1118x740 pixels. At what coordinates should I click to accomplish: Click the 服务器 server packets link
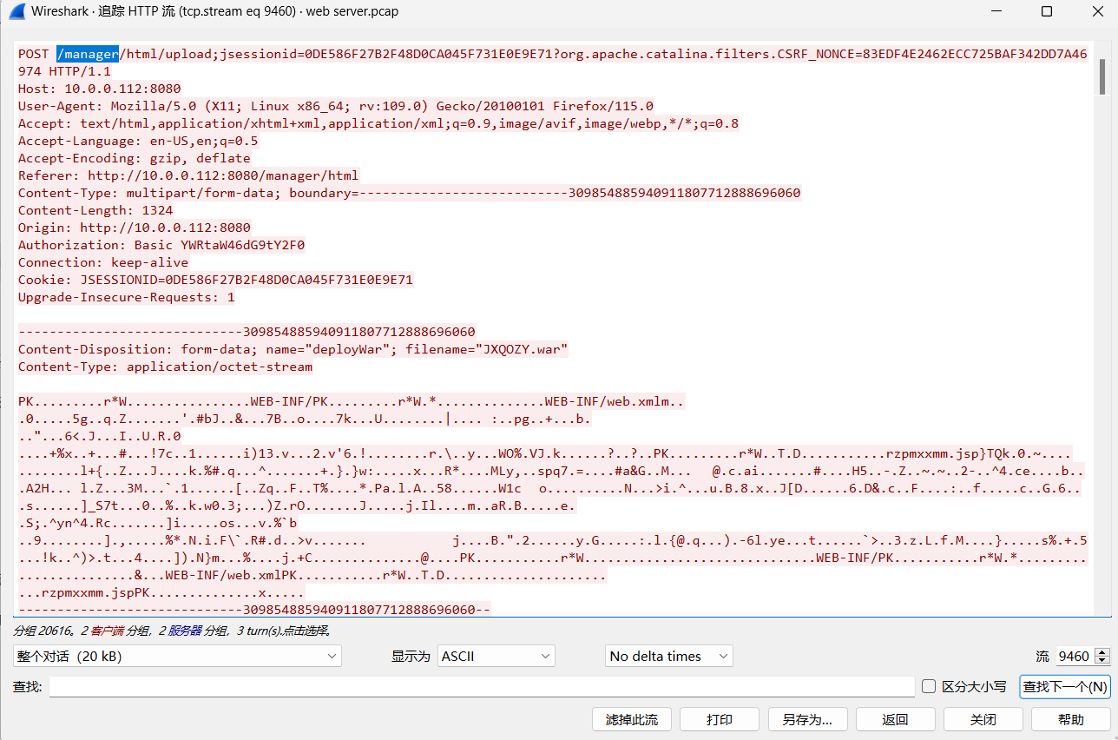click(x=185, y=631)
